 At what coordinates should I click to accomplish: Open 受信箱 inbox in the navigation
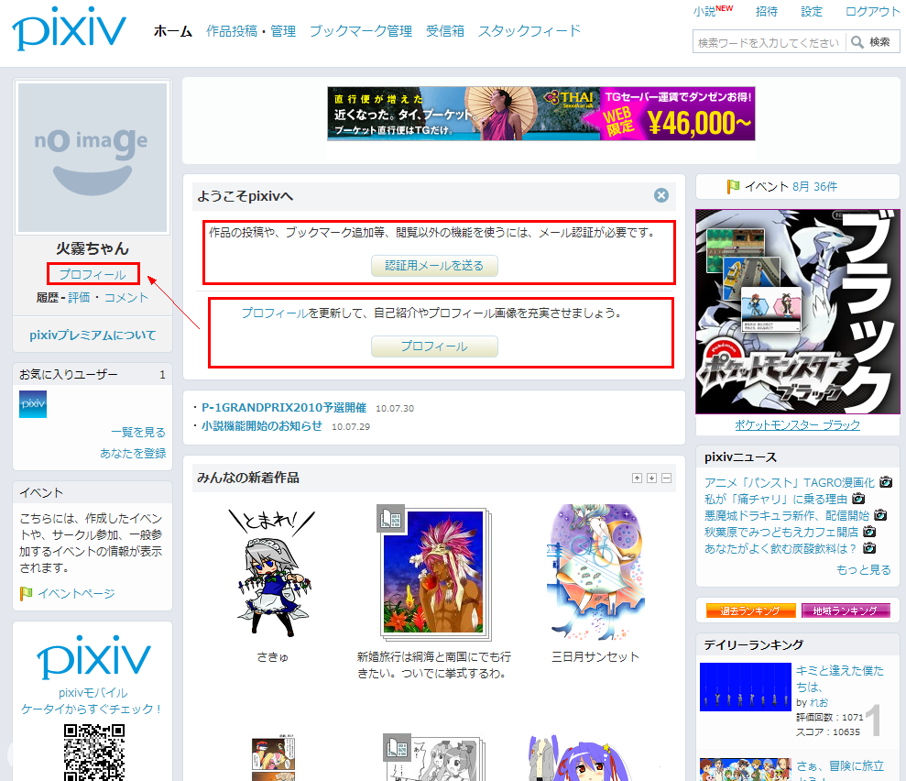(x=445, y=31)
